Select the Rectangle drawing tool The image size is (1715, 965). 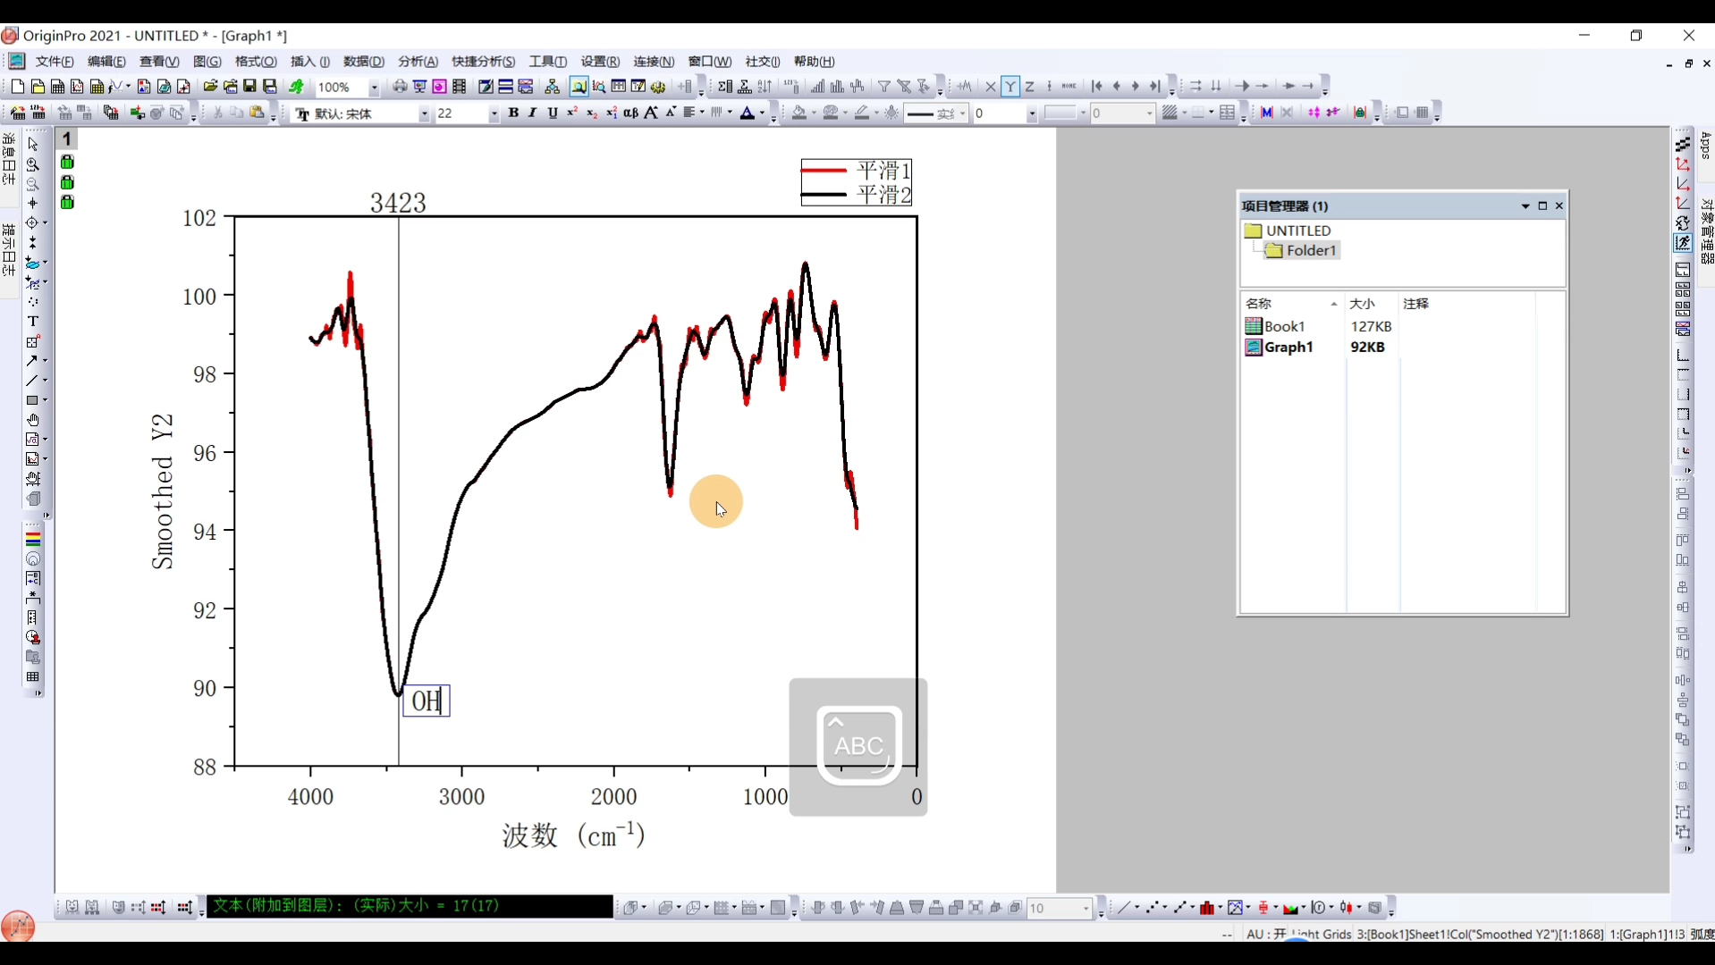click(x=33, y=400)
